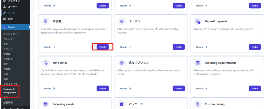This screenshot has height=109, width=266.
Task: Click the Recurring events card icon
Action: point(45,104)
